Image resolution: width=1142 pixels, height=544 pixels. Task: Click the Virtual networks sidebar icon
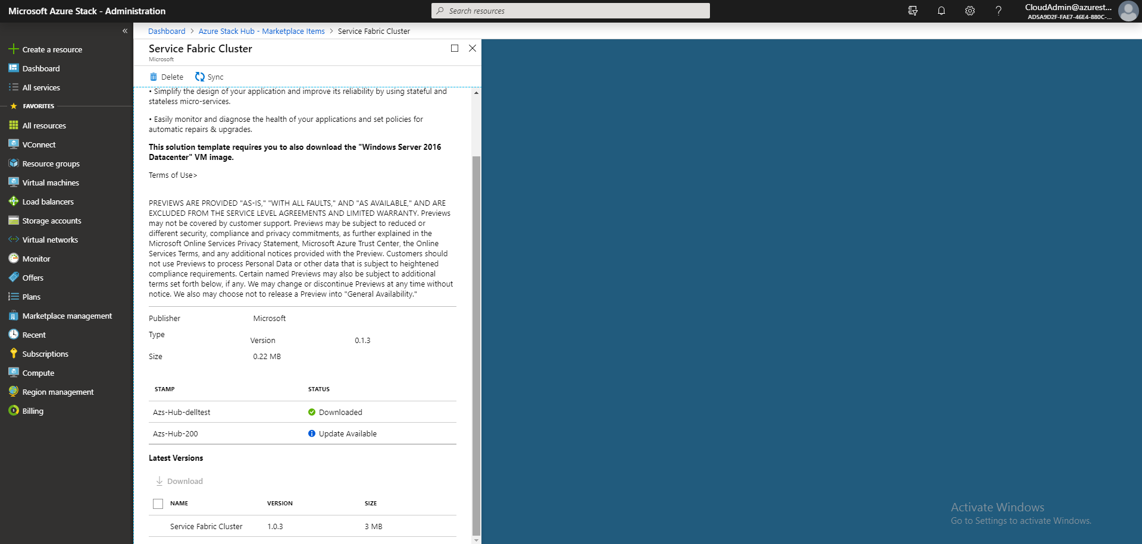[x=14, y=240]
